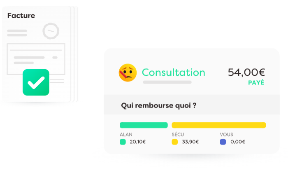Image resolution: width=288 pixels, height=170 pixels.
Task: Click the 33,90€ Sécu amount
Action: [190, 142]
